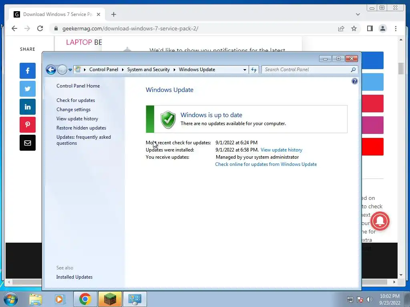Open Installed Updates link
This screenshot has height=307, width=410.
(x=74, y=277)
